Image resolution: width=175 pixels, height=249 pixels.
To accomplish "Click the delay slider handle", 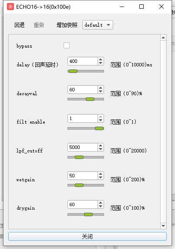I will coord(73,71).
